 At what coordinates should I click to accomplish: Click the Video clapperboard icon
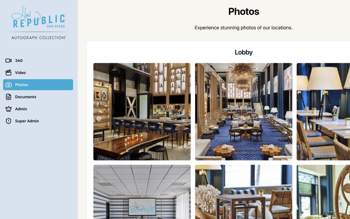click(8, 73)
